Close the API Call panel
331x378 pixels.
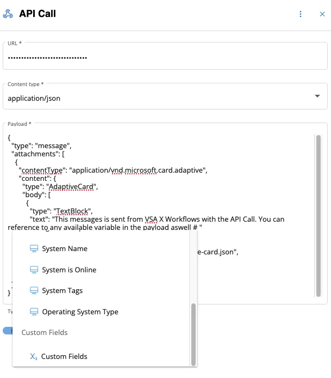pyautogui.click(x=322, y=14)
